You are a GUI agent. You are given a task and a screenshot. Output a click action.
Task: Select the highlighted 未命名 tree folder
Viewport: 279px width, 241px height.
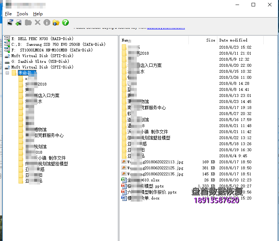[27, 73]
